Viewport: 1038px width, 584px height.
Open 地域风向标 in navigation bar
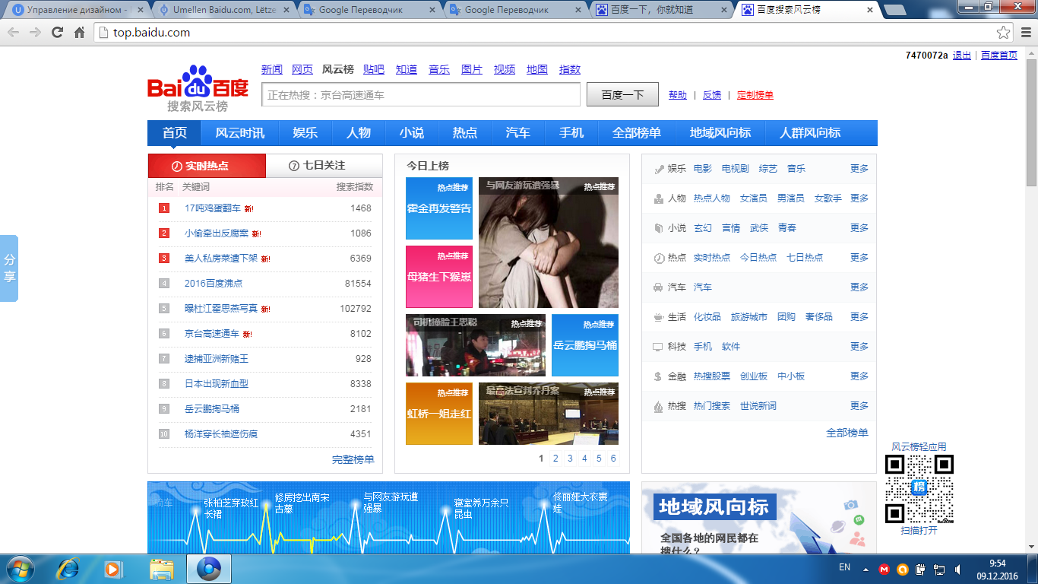tap(720, 133)
